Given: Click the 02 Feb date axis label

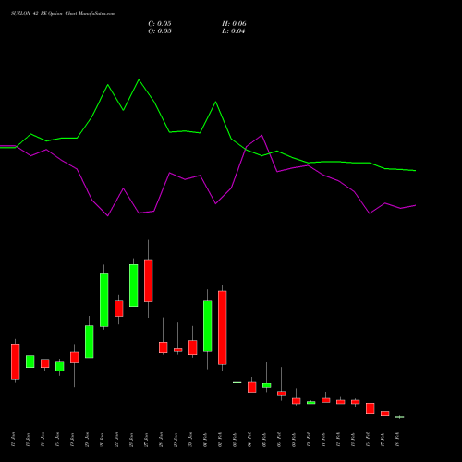Looking at the screenshot, I should pyautogui.click(x=220, y=440).
